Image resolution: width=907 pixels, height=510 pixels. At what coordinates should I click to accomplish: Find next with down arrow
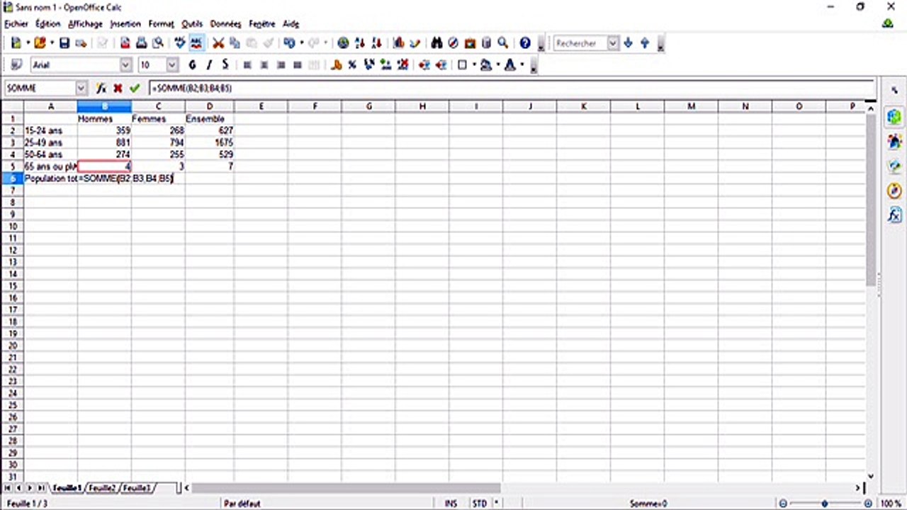click(628, 43)
